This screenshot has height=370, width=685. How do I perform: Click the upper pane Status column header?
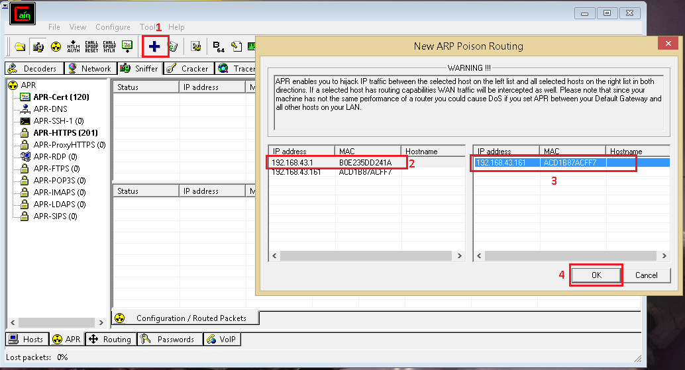(146, 87)
